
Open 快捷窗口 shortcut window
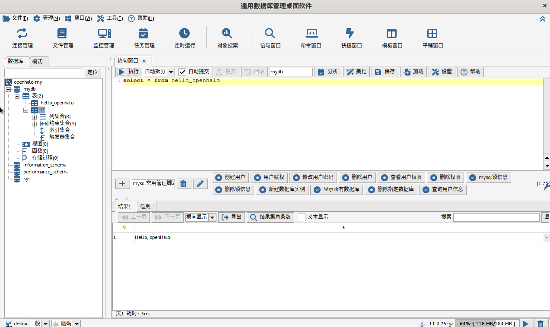coord(351,38)
